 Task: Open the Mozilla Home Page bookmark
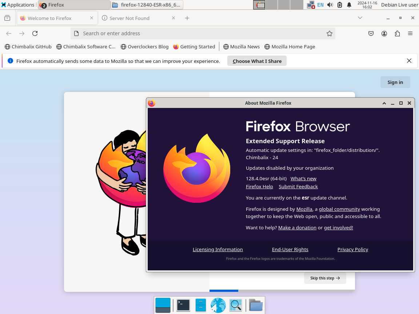[x=290, y=47]
